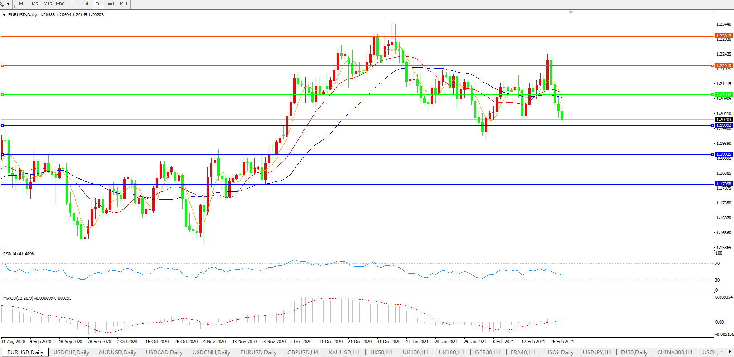Screen dimensions: 734x357
Task: Select the W1 weekly timeframe
Action: coord(111,4)
